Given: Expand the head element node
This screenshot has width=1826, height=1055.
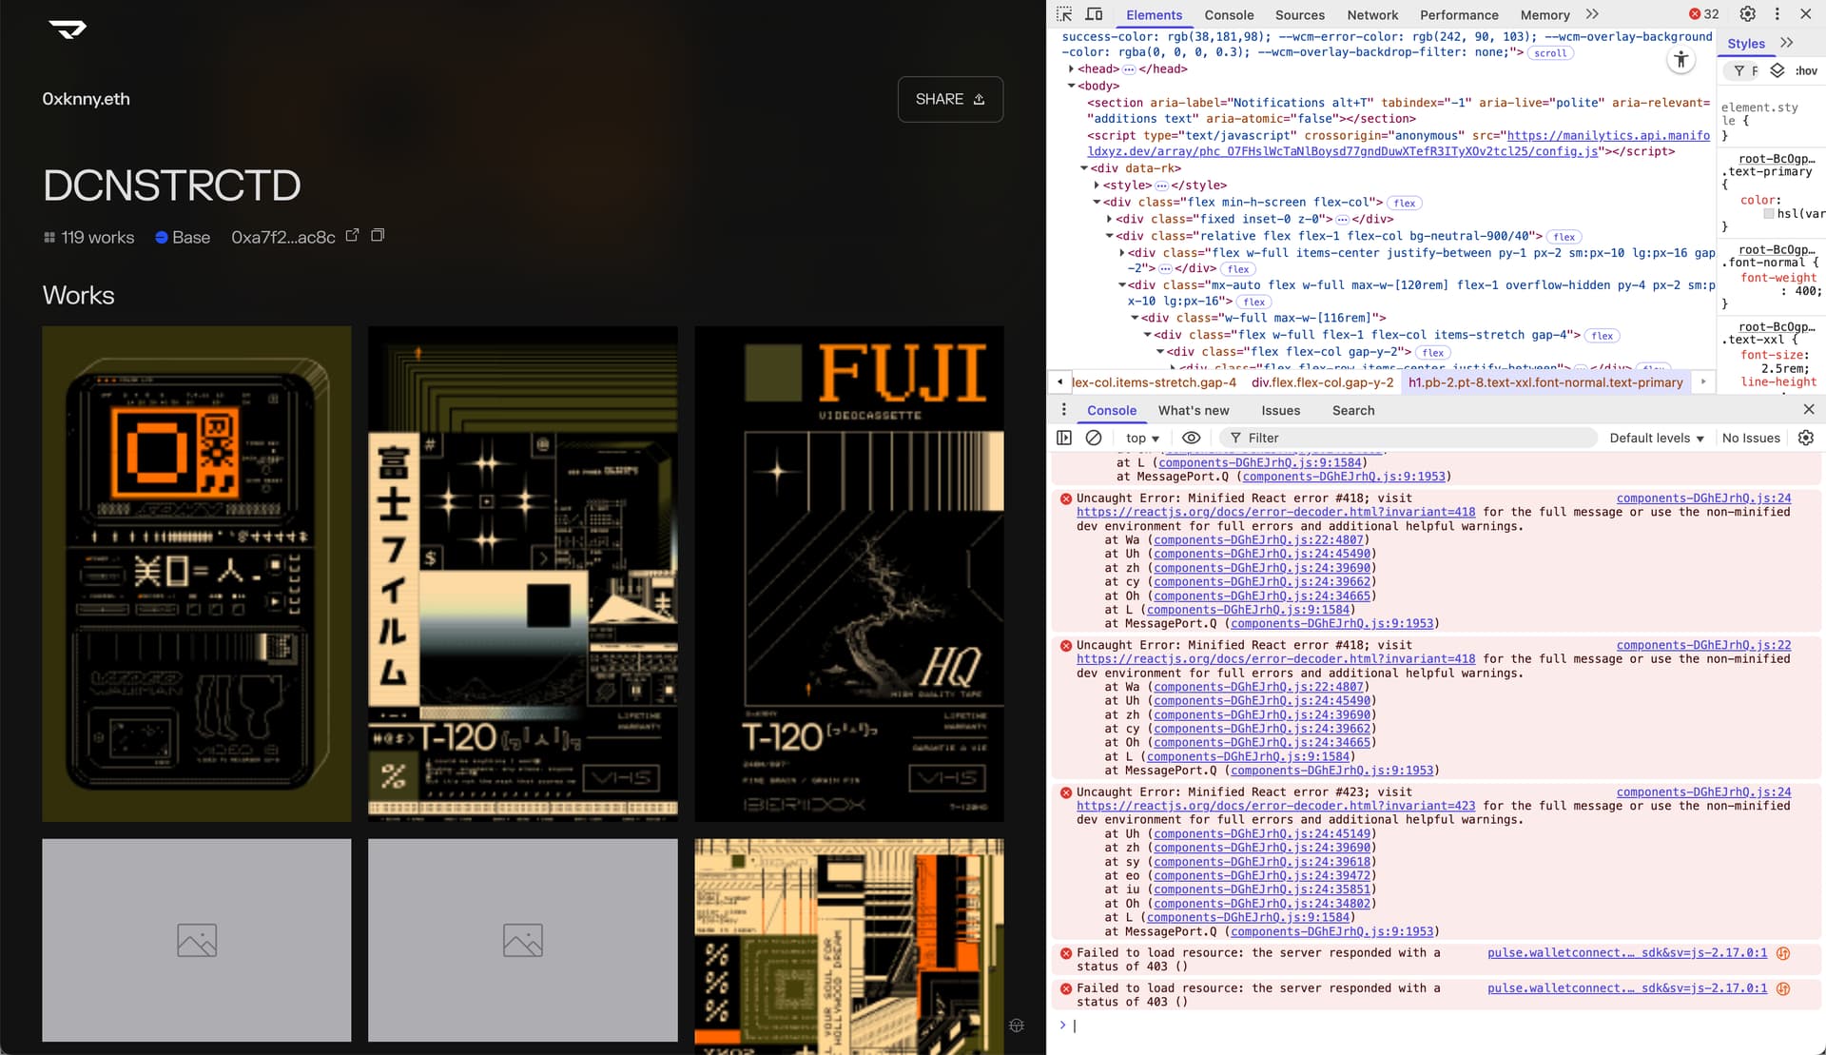Looking at the screenshot, I should [1071, 68].
